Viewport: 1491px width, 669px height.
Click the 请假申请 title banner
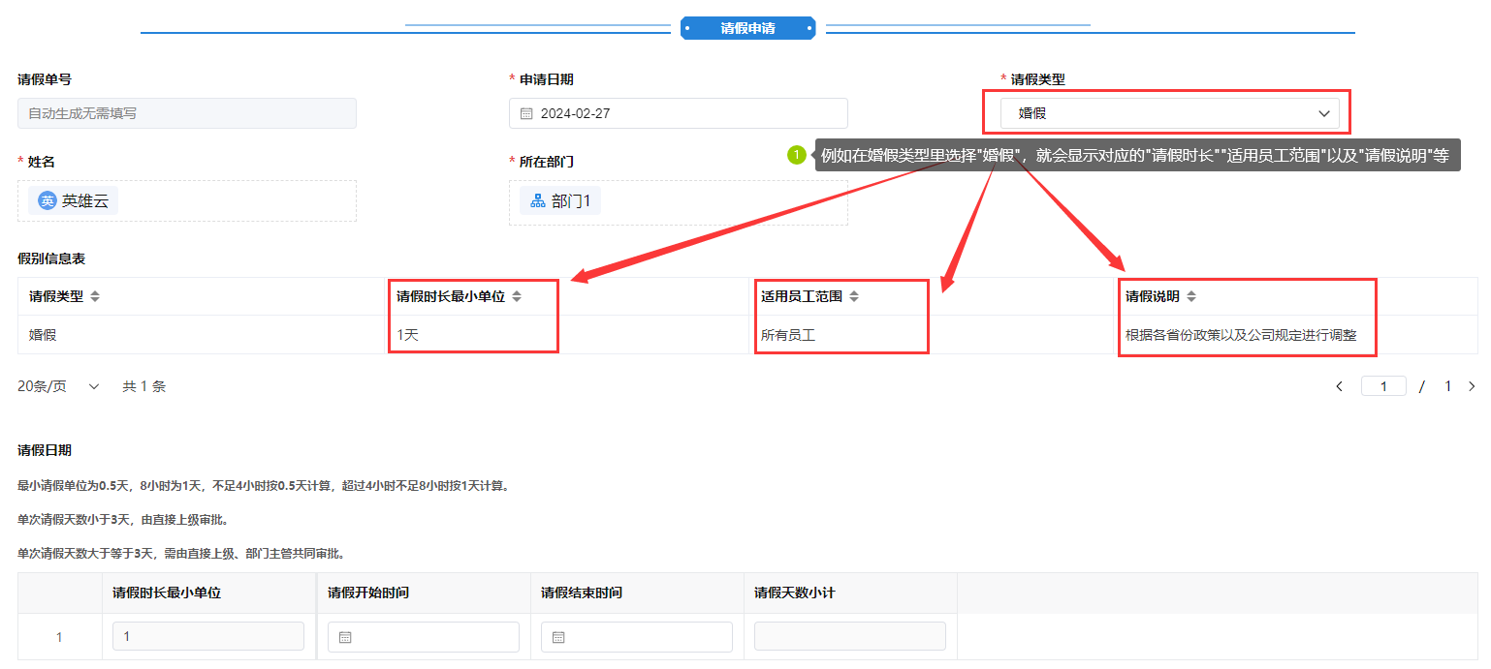click(747, 28)
